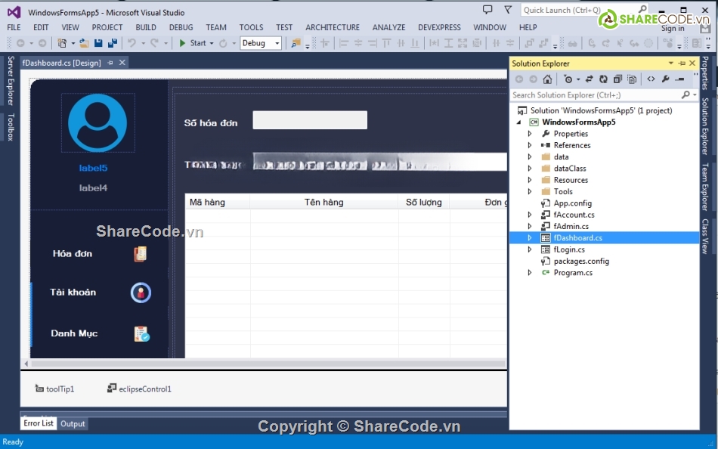Expand the fAccount.cs node
Image resolution: width=718 pixels, height=449 pixels.
point(530,215)
